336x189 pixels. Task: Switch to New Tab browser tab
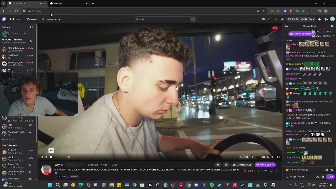point(69,3)
